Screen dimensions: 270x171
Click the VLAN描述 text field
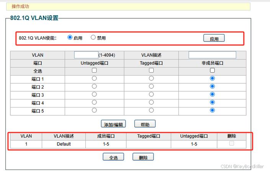212,55
